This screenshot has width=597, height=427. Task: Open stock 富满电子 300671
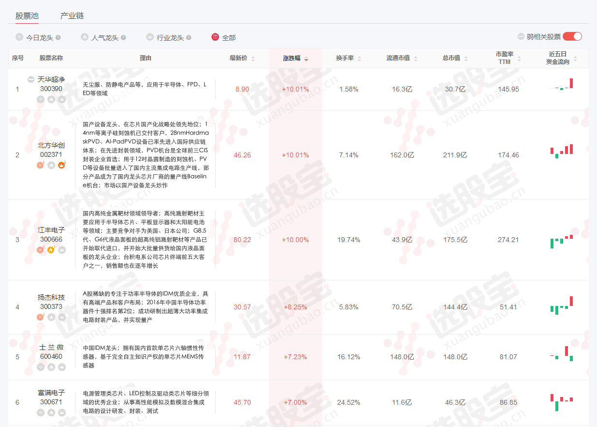point(51,397)
